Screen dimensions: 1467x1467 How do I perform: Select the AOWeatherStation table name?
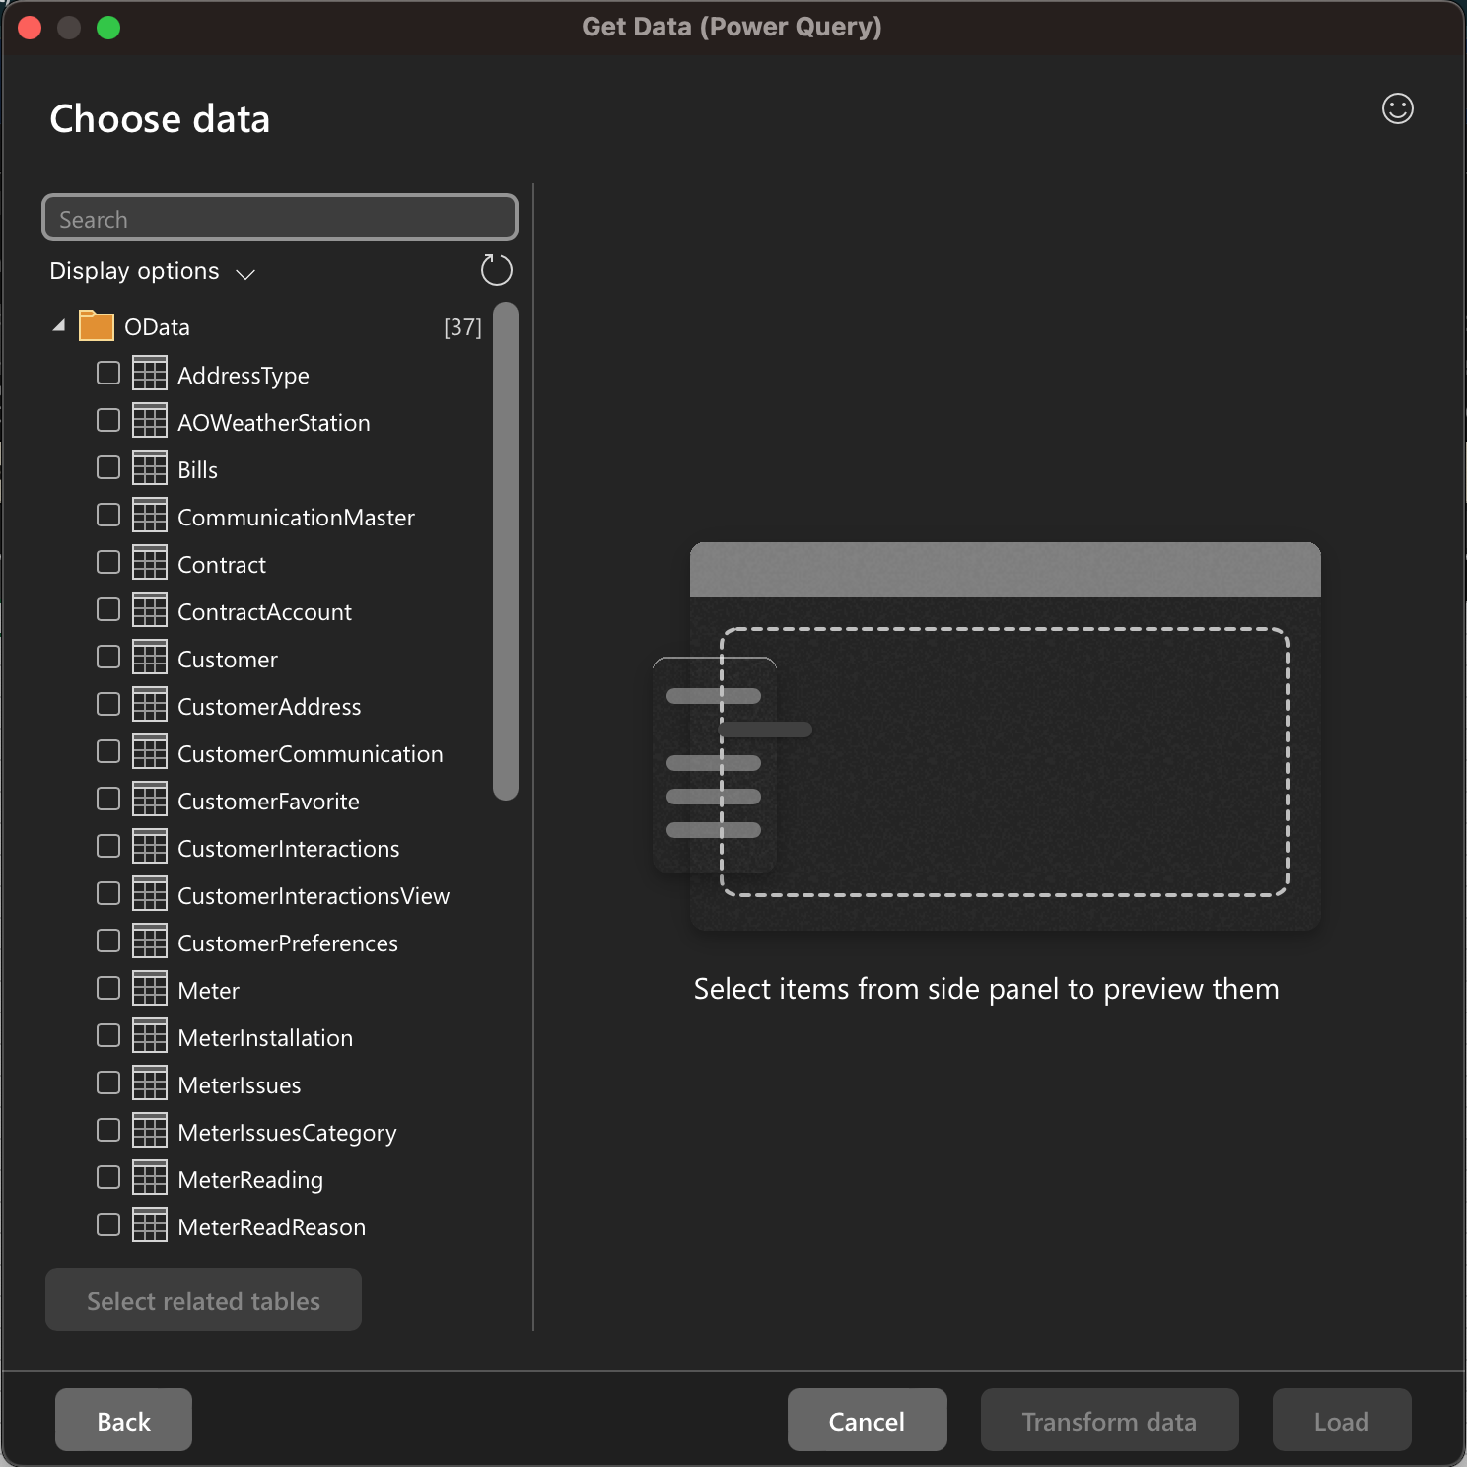pos(274,423)
